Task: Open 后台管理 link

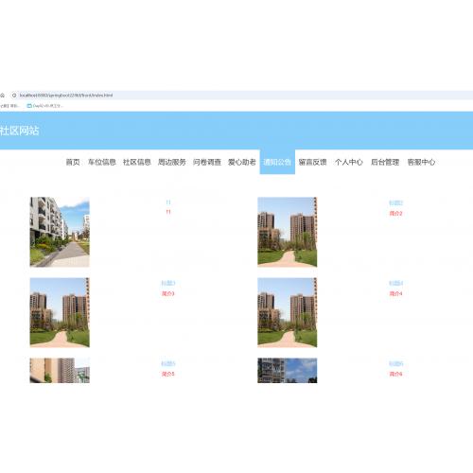Action: click(x=385, y=162)
